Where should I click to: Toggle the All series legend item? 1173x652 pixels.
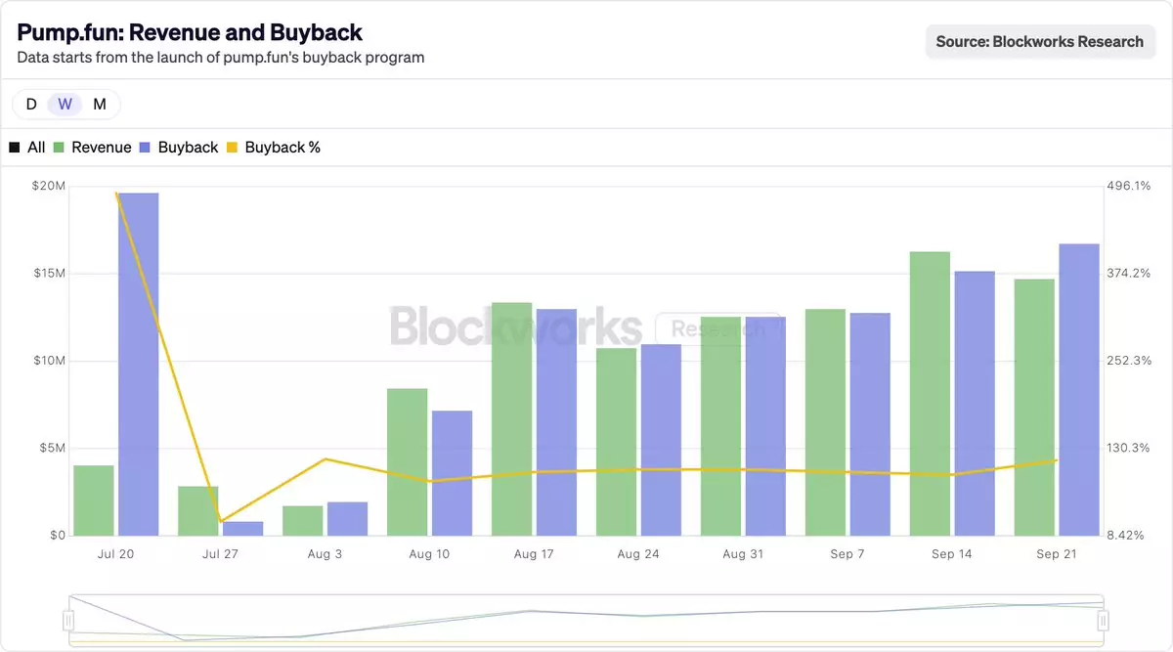(27, 148)
